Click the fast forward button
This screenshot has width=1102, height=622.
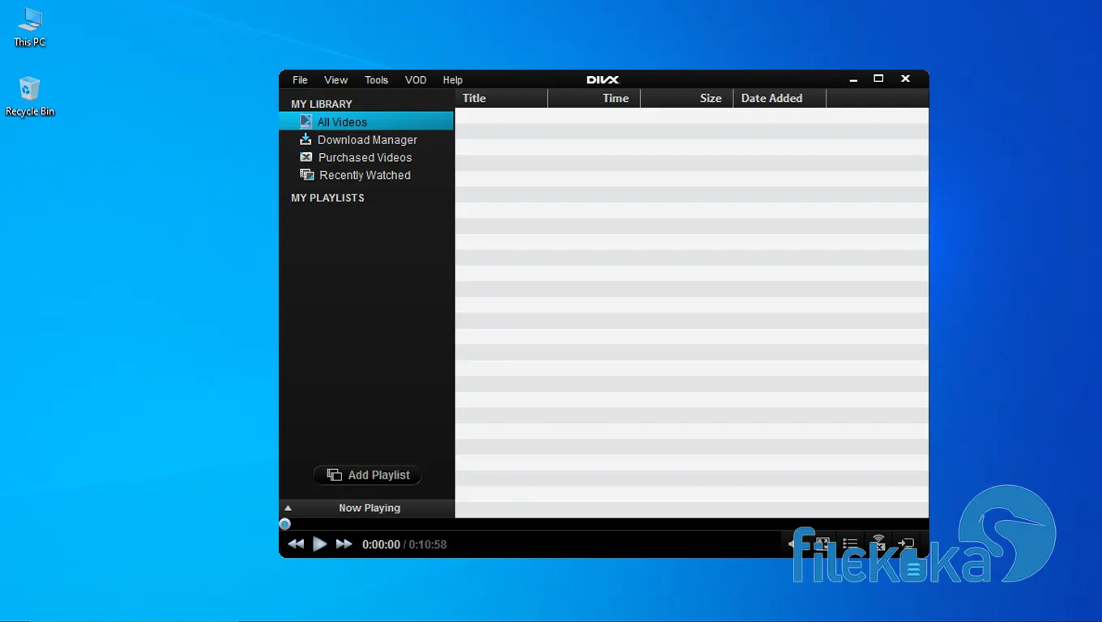[344, 544]
